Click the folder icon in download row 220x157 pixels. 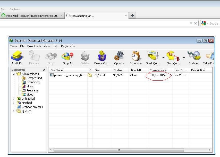point(90,75)
